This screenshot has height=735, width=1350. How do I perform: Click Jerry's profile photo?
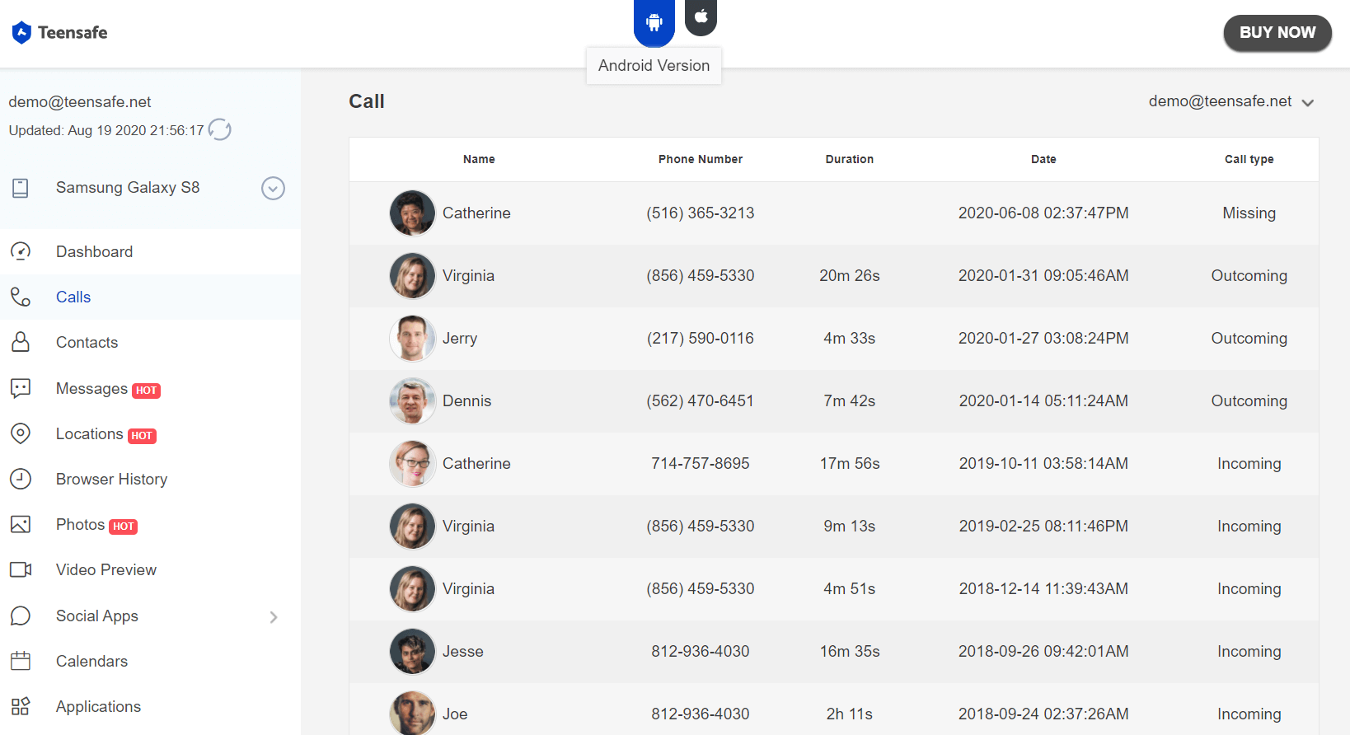pos(412,339)
